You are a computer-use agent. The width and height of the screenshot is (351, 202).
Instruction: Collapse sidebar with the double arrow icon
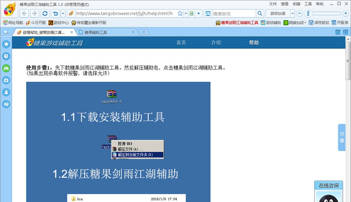point(6,32)
